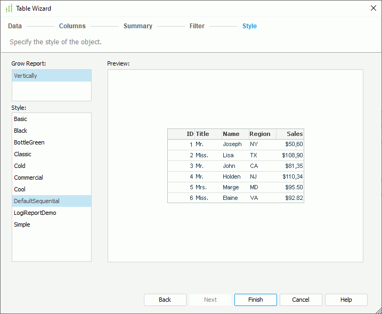Choose the LogiReportDemo style
Viewport: 382px width, 314px height.
(x=52, y=213)
